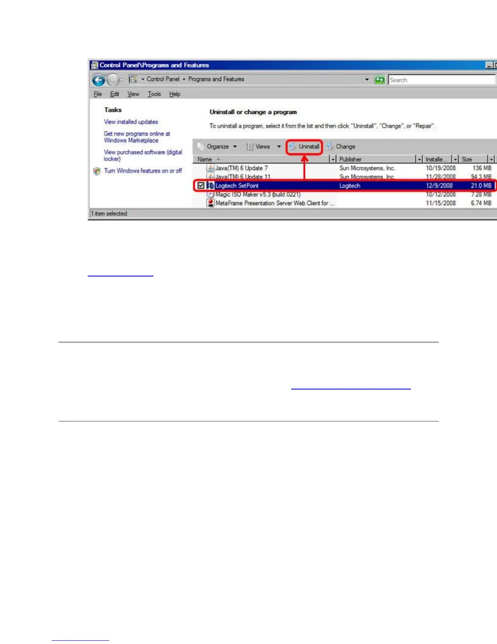Open the Organize dropdown arrow

[x=235, y=146]
